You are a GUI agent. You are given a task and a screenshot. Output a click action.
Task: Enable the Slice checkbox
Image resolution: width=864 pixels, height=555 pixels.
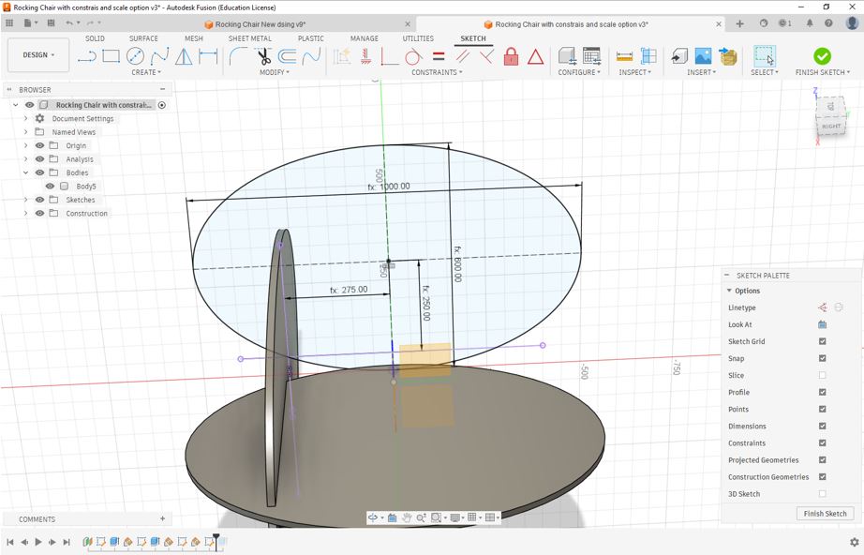point(822,375)
